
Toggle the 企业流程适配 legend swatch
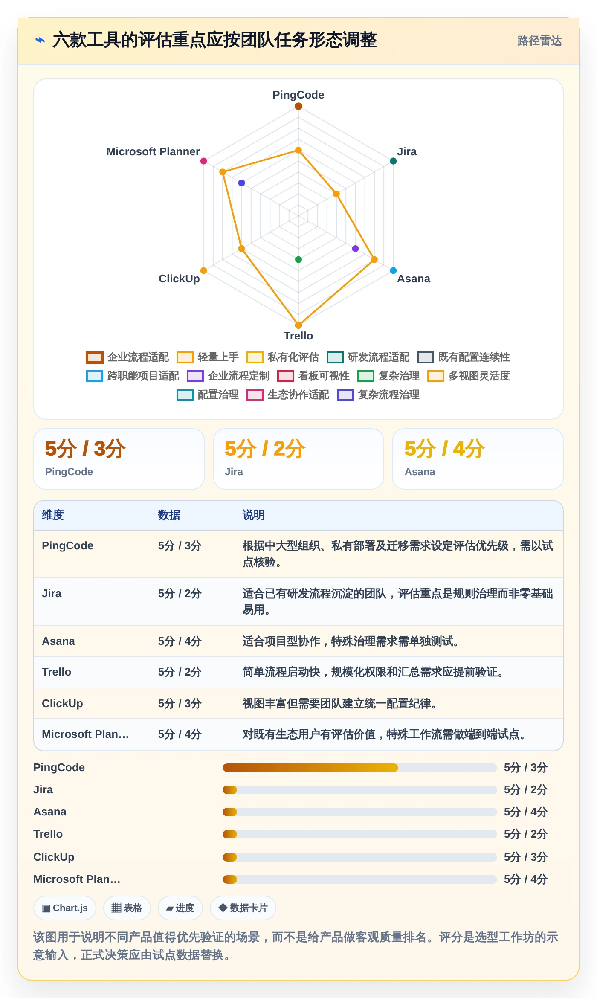click(x=95, y=357)
